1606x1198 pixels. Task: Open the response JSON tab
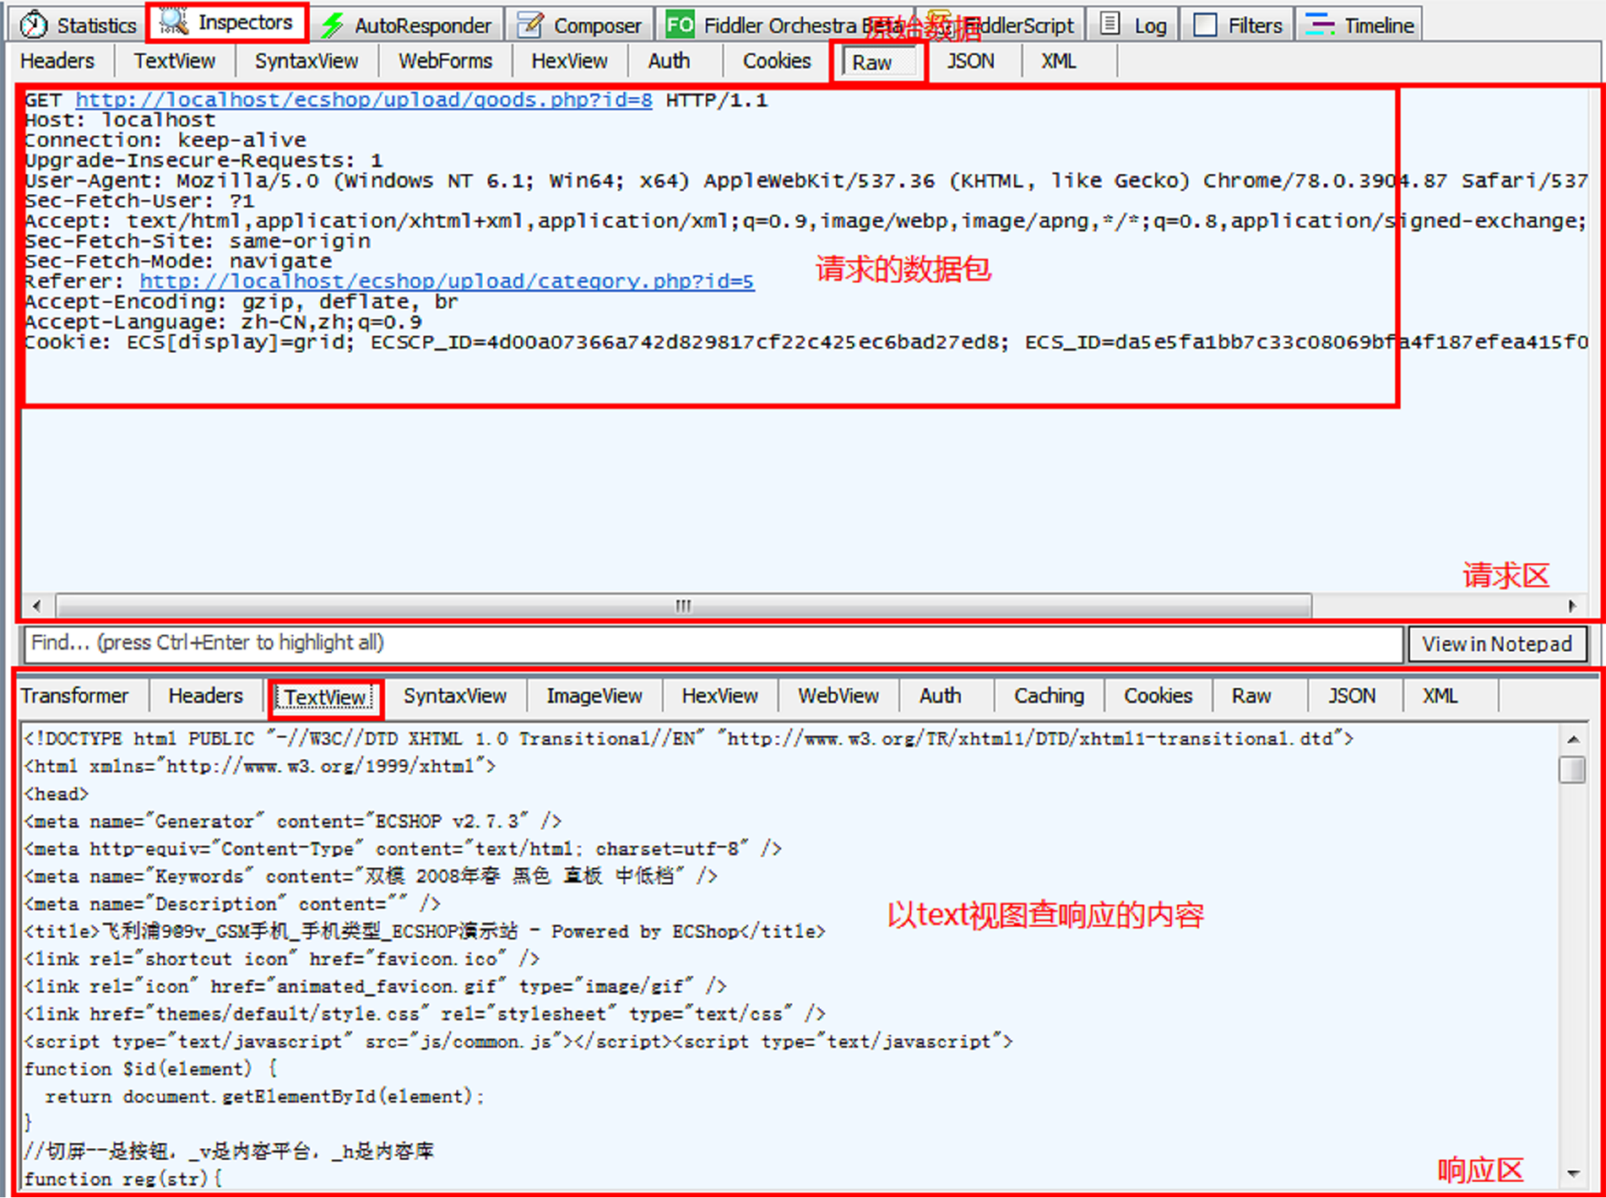(x=1352, y=696)
